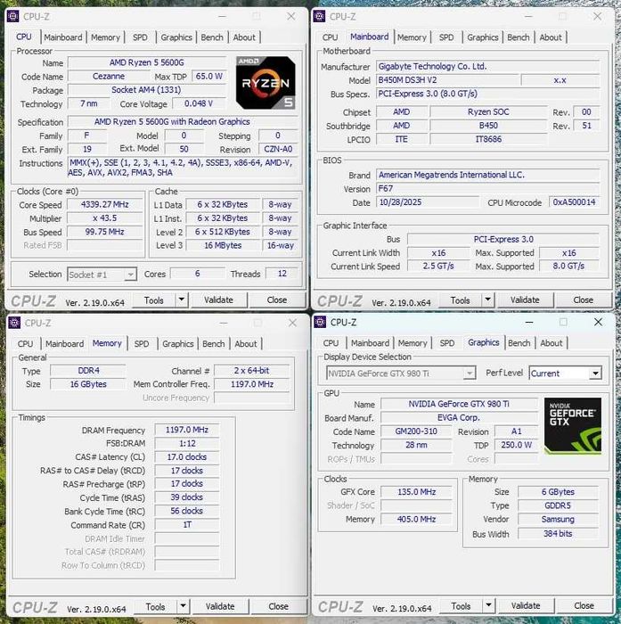This screenshot has height=624, width=621.
Task: Switch to the CPU tab in the Mainboard window
Action: tap(331, 37)
